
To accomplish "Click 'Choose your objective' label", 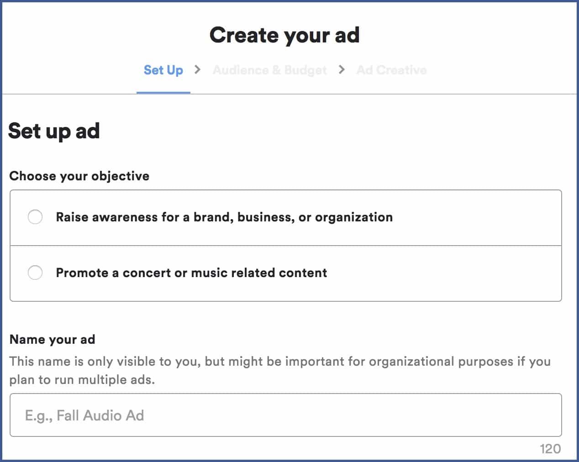I will click(x=79, y=176).
